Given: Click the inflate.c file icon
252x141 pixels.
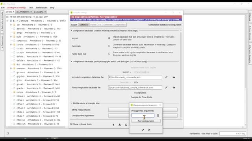Looking at the screenshot, I should 14,112.
